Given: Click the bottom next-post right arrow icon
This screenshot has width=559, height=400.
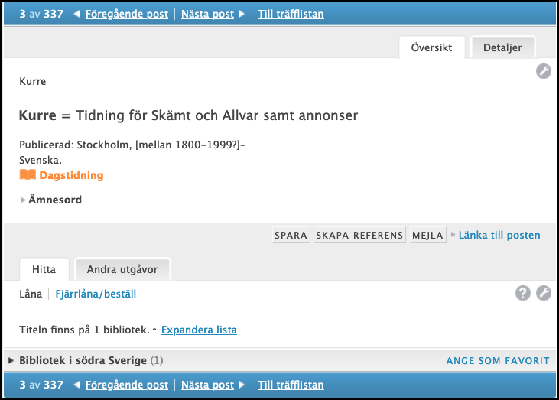Looking at the screenshot, I should point(242,385).
